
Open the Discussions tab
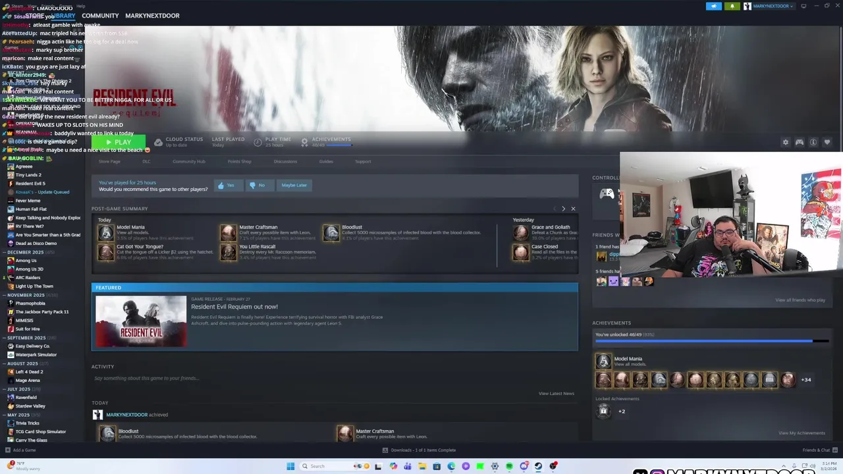(285, 161)
